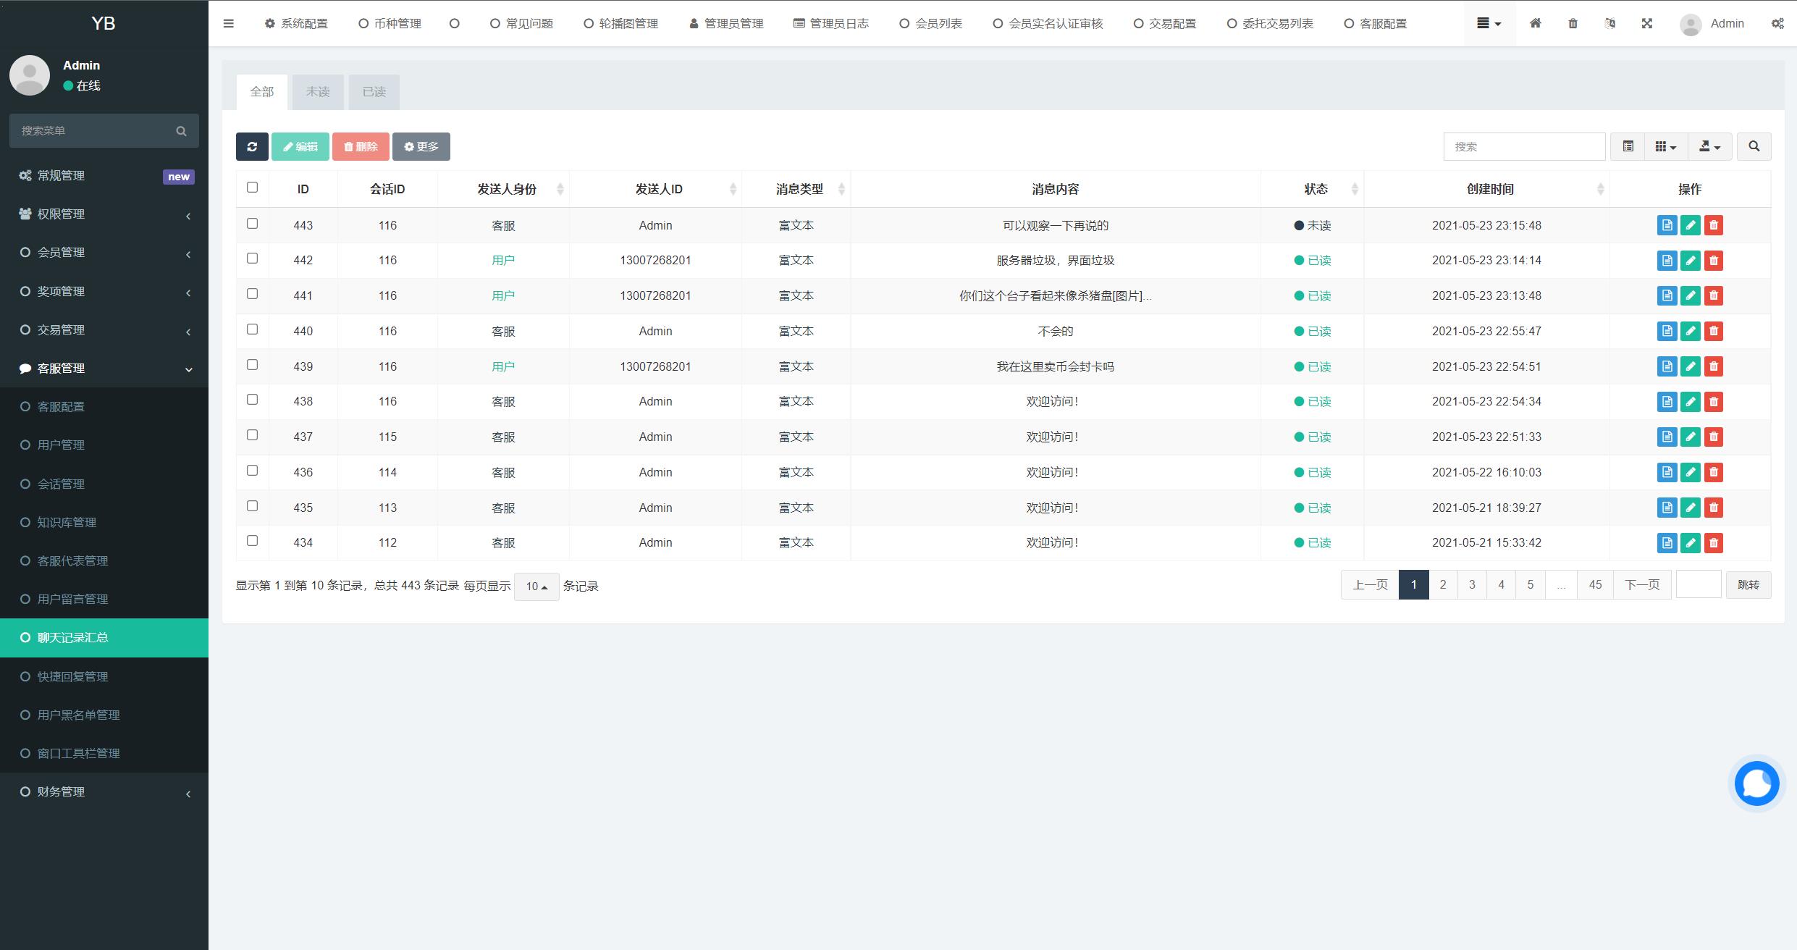Open the column visibility grid dropdown
1797x950 pixels.
[1665, 146]
